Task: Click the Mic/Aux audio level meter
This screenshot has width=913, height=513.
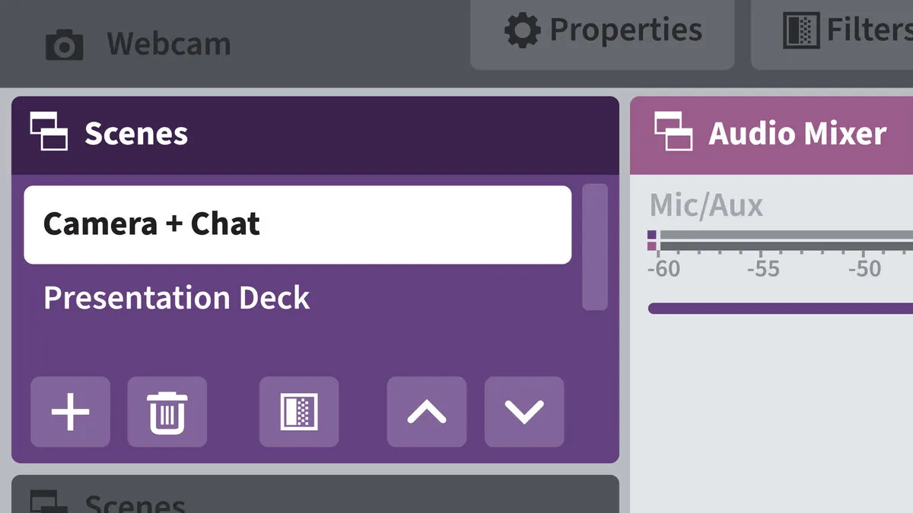Action: 784,241
